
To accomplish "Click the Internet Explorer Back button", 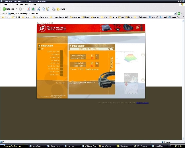I will [x=9, y=9].
